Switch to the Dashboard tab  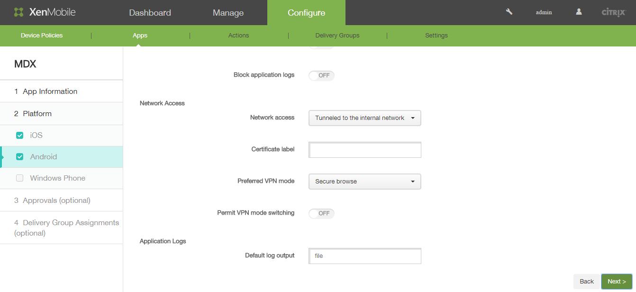(x=150, y=13)
